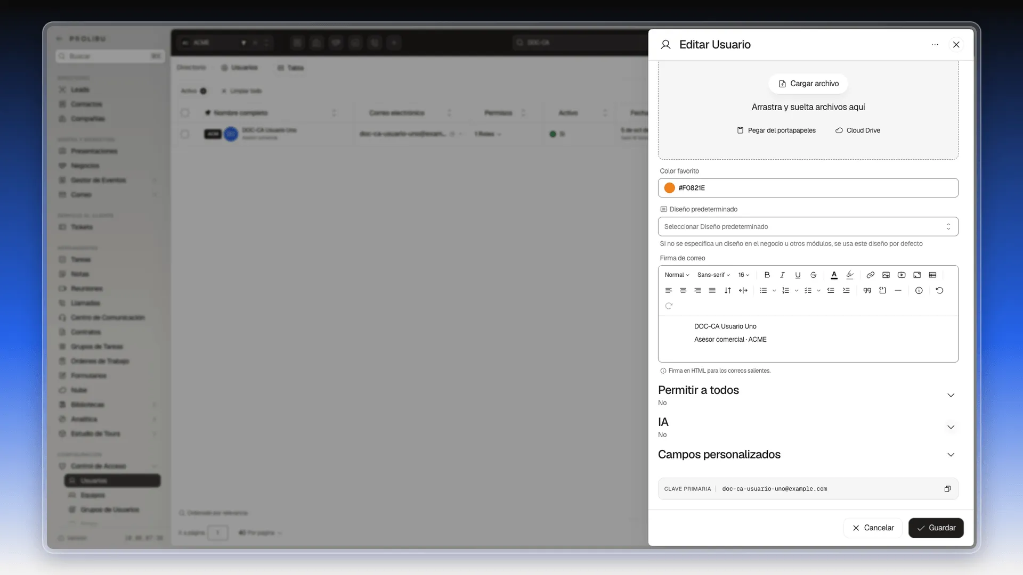The image size is (1023, 575).
Task: Justify the signature text
Action: click(712, 291)
